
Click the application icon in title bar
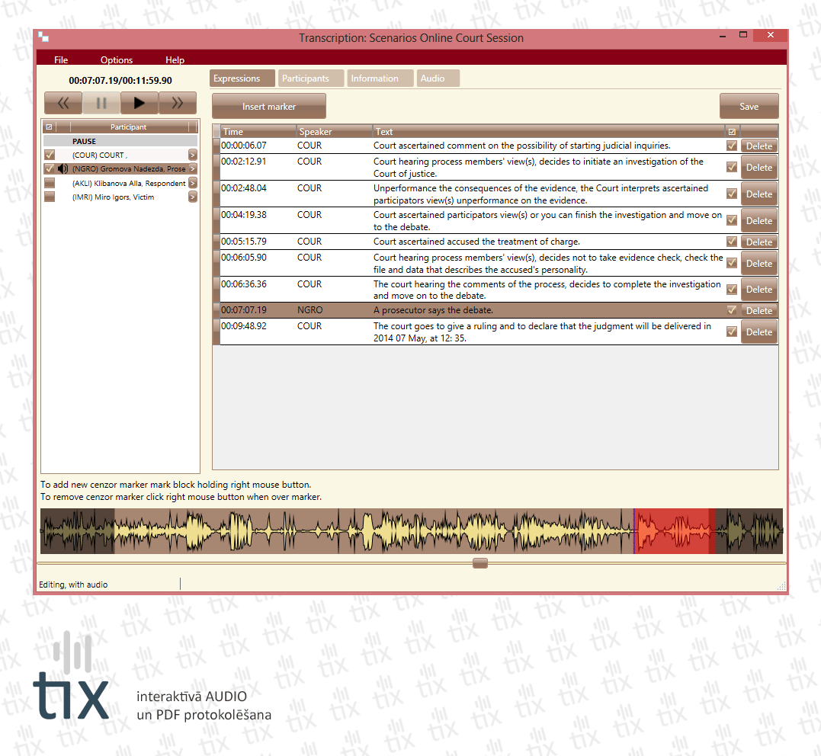pos(43,37)
